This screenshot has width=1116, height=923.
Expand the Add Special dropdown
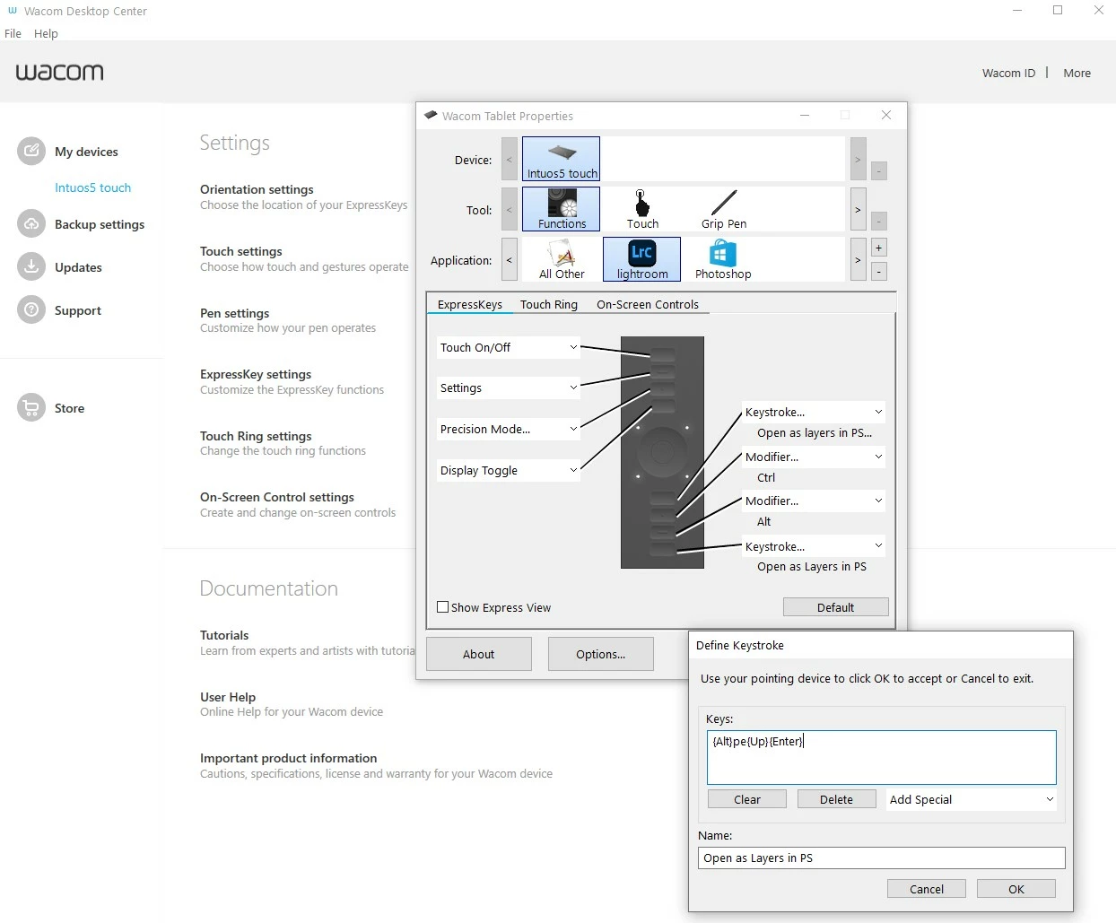click(x=972, y=799)
